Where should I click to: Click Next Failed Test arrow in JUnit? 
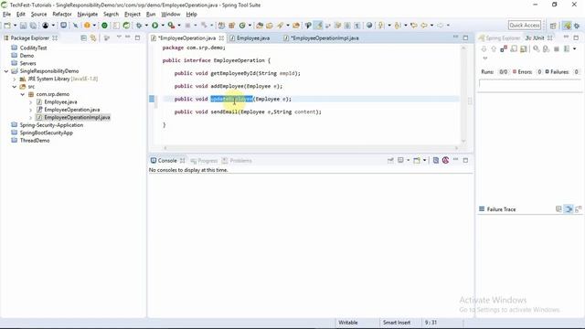point(484,48)
